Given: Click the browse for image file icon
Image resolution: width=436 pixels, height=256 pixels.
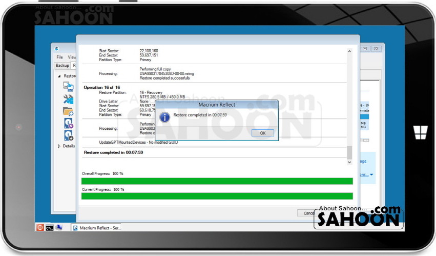Looking at the screenshot, I should coord(68,111).
